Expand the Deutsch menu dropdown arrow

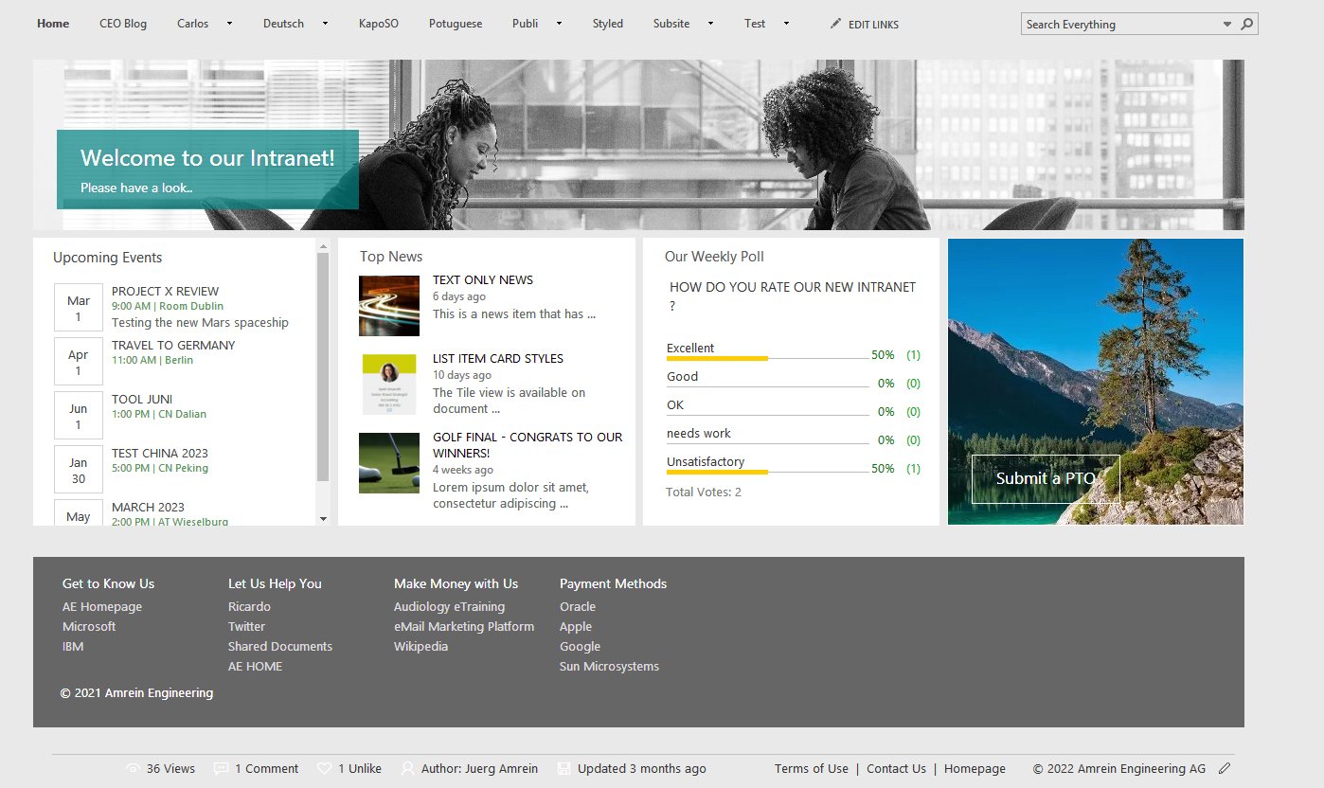(325, 24)
